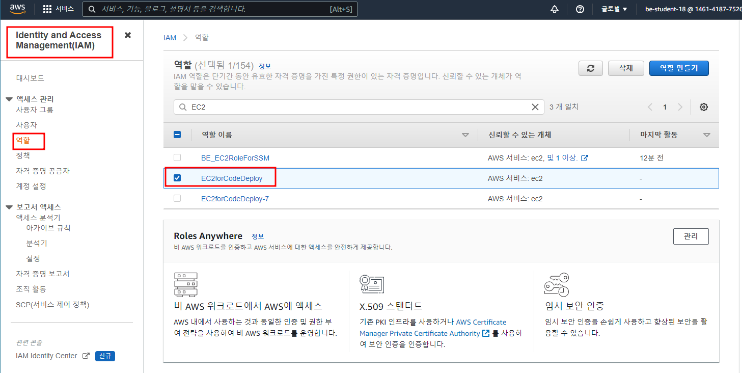Image resolution: width=742 pixels, height=373 pixels.
Task: Click the IAM breadcrumb link
Action: coord(170,38)
